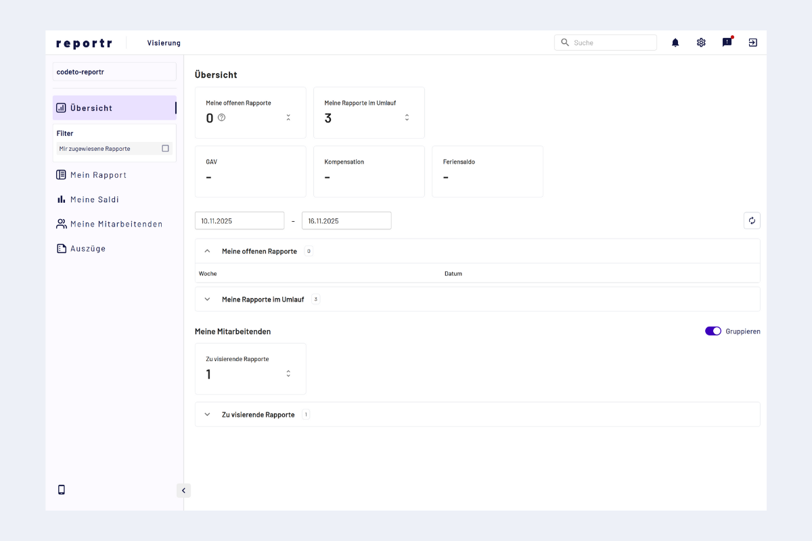812x541 pixels.
Task: Open settings via the gear icon
Action: coord(701,43)
